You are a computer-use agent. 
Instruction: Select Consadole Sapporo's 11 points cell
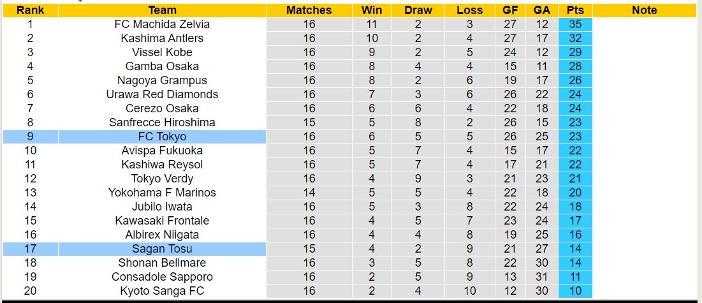(575, 277)
